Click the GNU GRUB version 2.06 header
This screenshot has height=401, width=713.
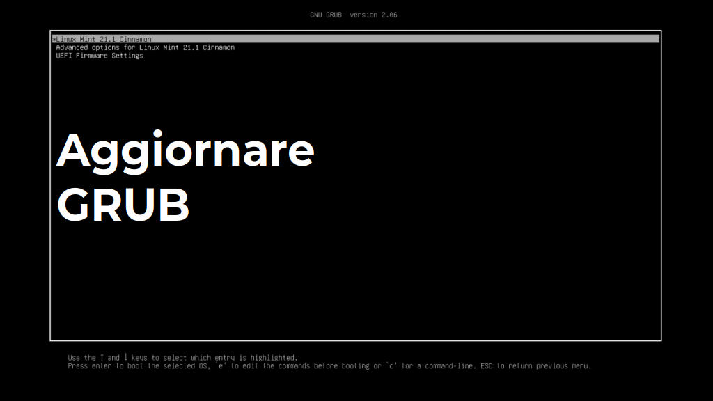tap(353, 15)
